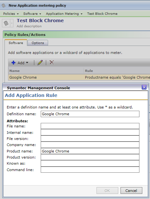Click the Name column header
Viewport: 150px width, 199px height.
(46, 71)
